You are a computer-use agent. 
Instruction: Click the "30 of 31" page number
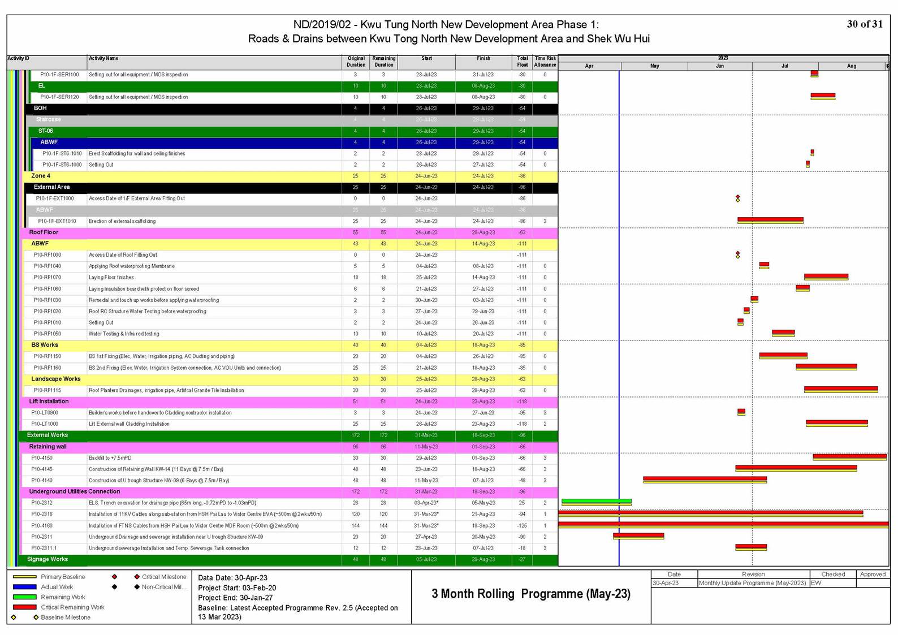point(865,24)
